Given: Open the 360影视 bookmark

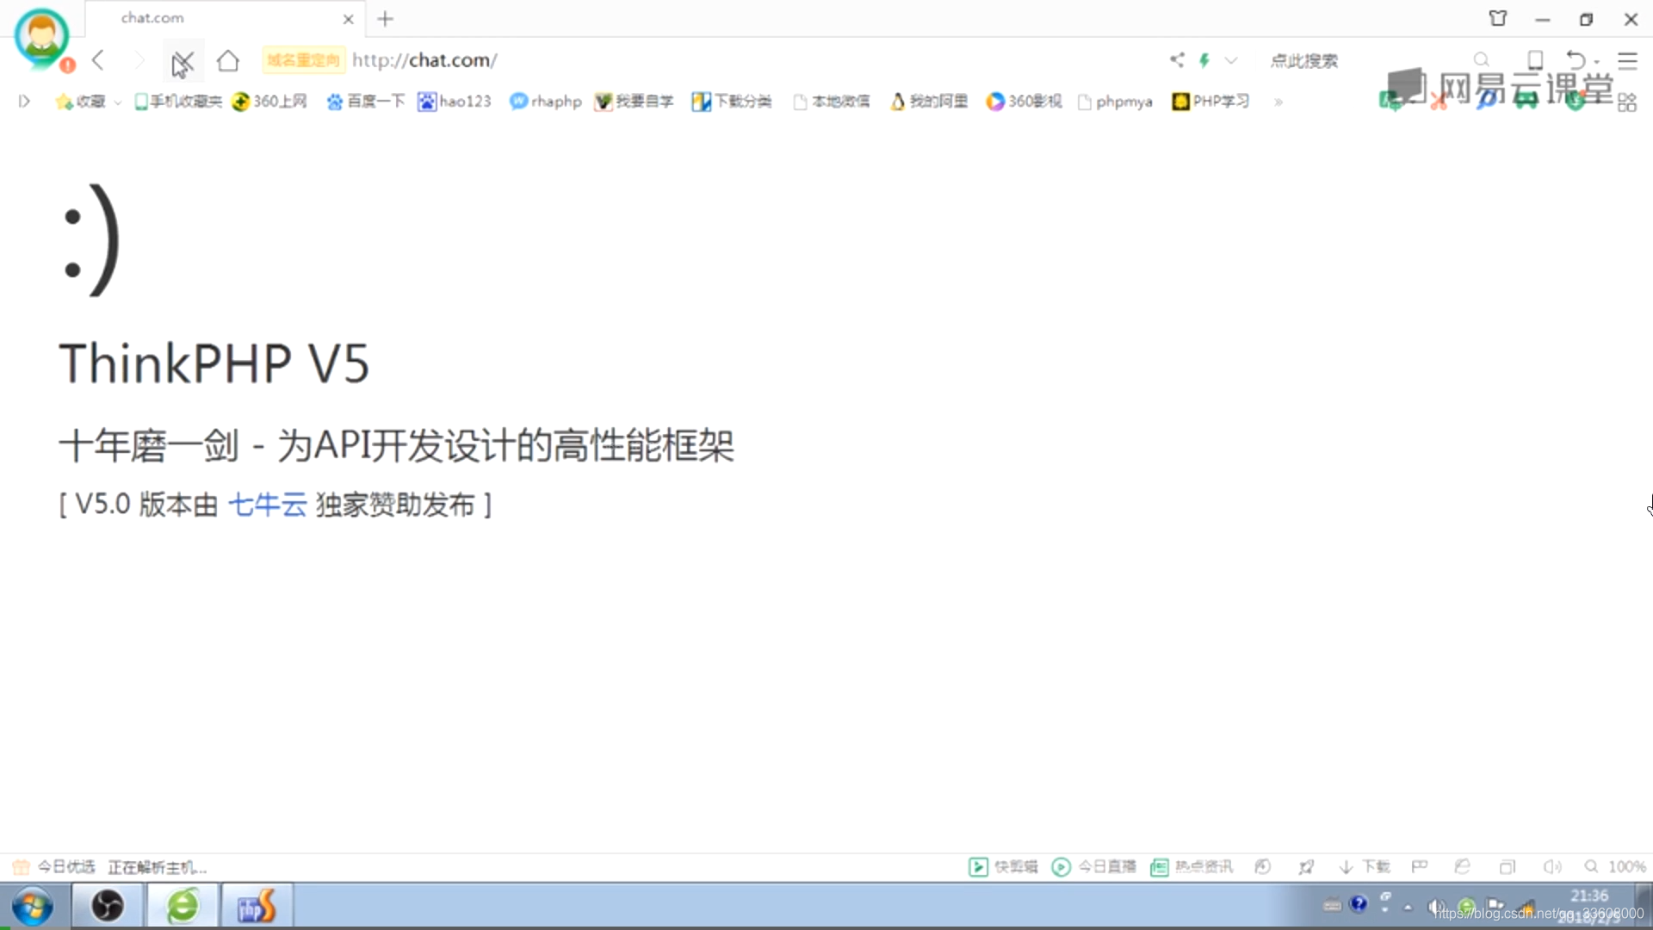Looking at the screenshot, I should tap(1024, 102).
